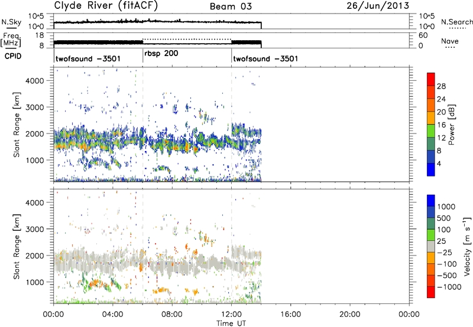Click the date "26/Jun/2013"
This screenshot has height=327, width=473.
pos(378,6)
